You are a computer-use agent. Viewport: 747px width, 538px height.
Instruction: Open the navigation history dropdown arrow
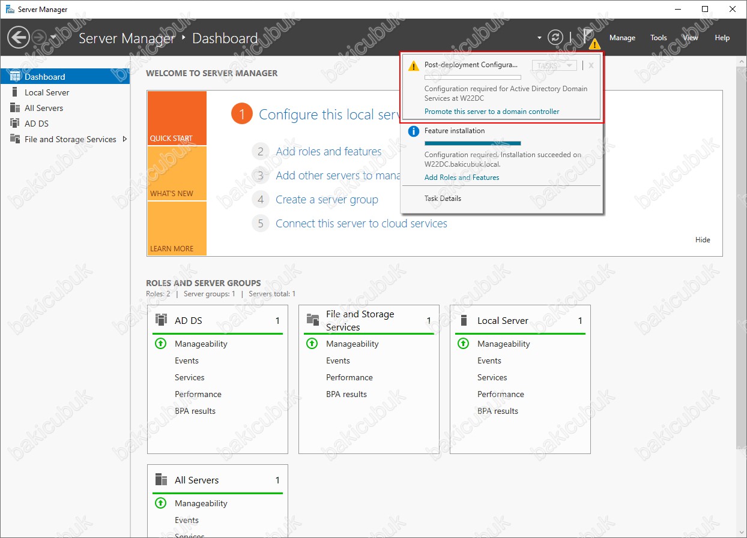tap(53, 38)
